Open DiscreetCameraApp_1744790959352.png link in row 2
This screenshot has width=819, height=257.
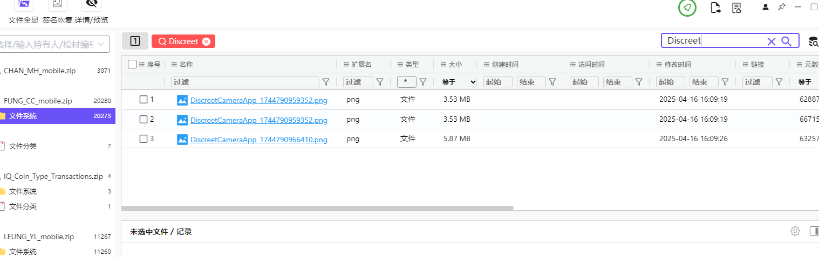(259, 120)
